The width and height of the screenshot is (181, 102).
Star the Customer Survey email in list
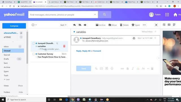coord(36,57)
